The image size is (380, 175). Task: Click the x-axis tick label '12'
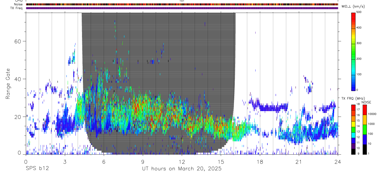tap(182, 162)
